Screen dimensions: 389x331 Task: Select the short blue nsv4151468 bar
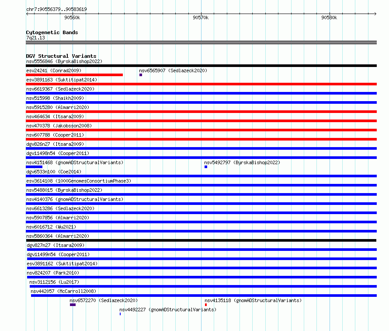coord(34,167)
